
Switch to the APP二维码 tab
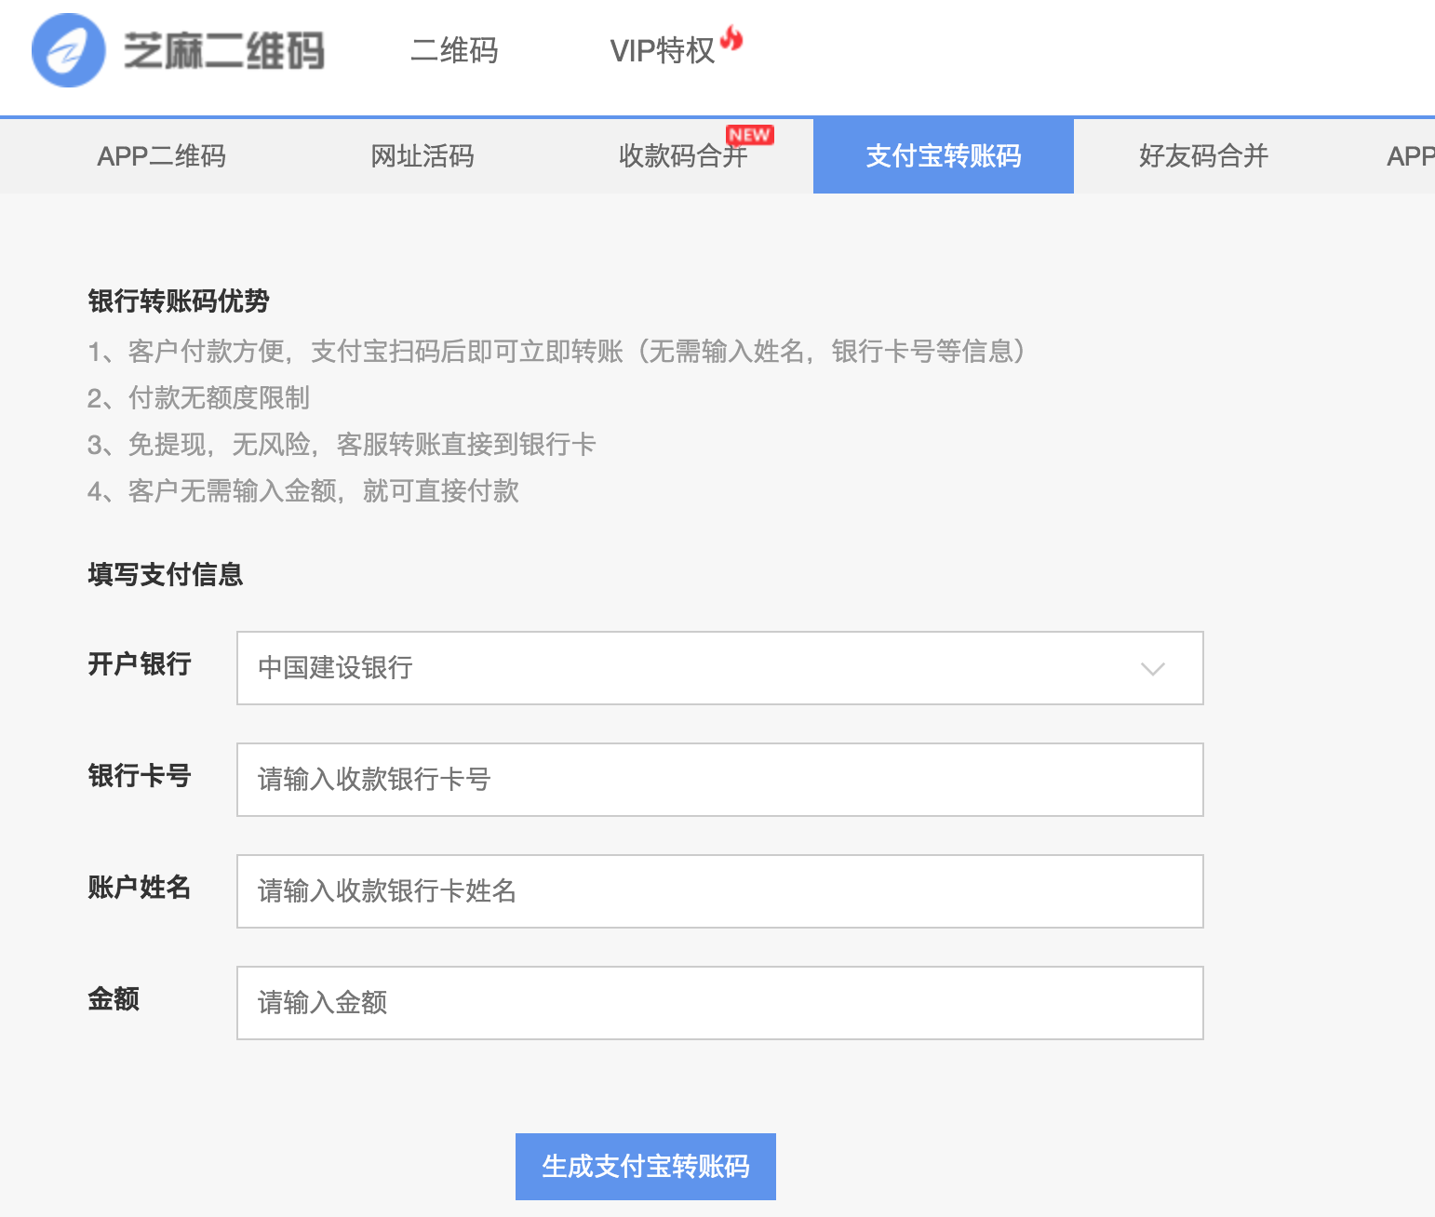[162, 156]
